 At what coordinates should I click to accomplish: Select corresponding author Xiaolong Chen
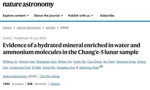click(x=89, y=68)
